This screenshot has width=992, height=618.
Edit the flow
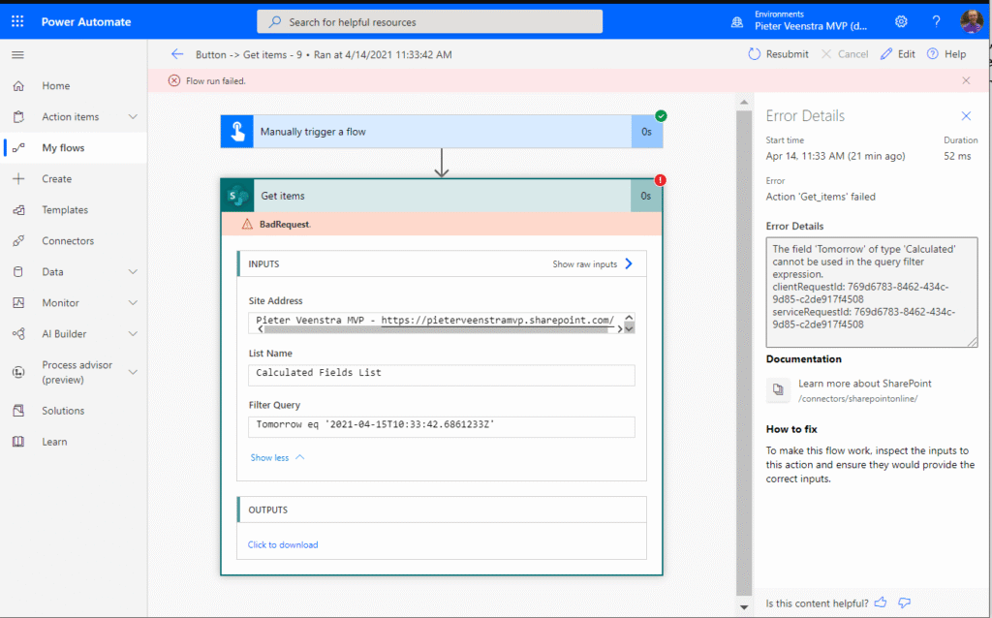pyautogui.click(x=898, y=54)
